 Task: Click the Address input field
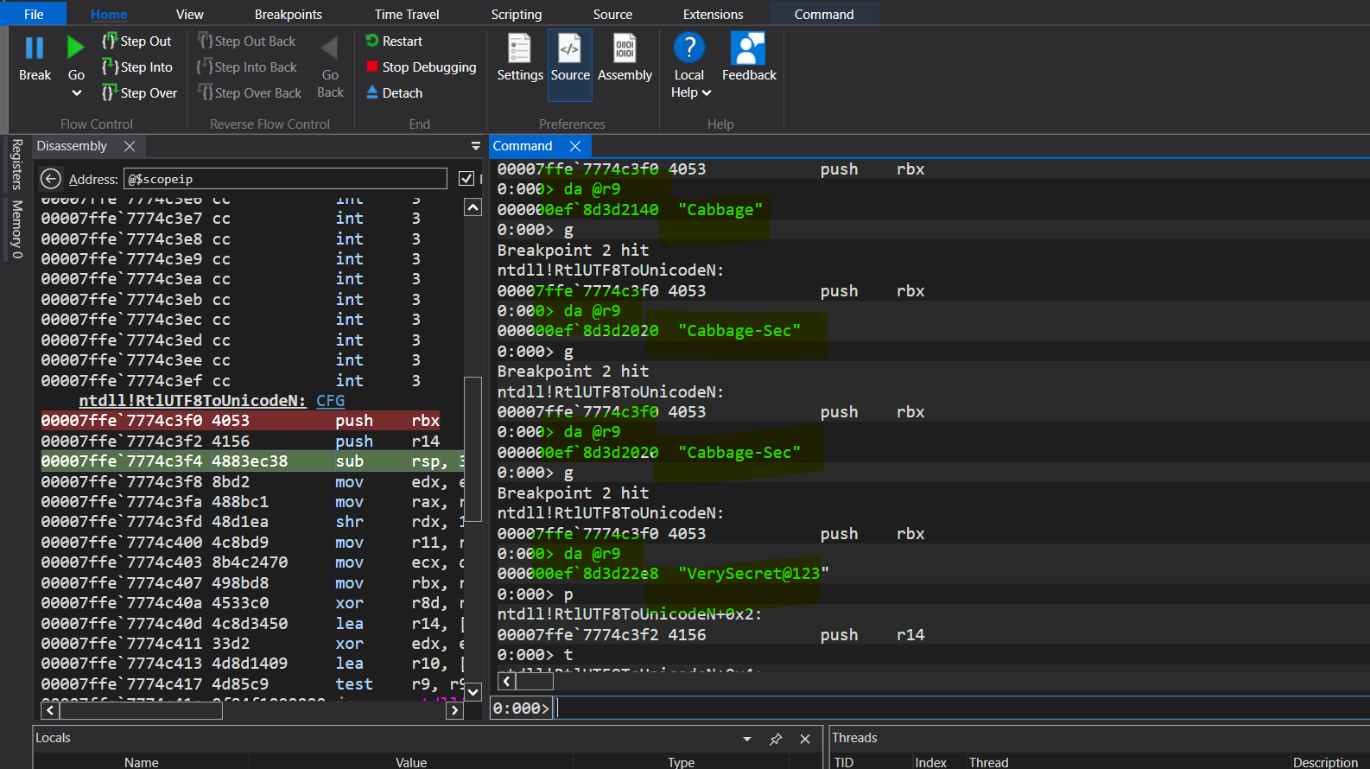[x=285, y=179]
